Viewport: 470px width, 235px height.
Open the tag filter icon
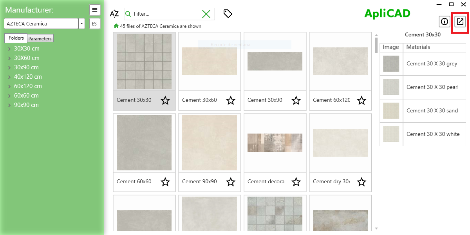(x=228, y=13)
